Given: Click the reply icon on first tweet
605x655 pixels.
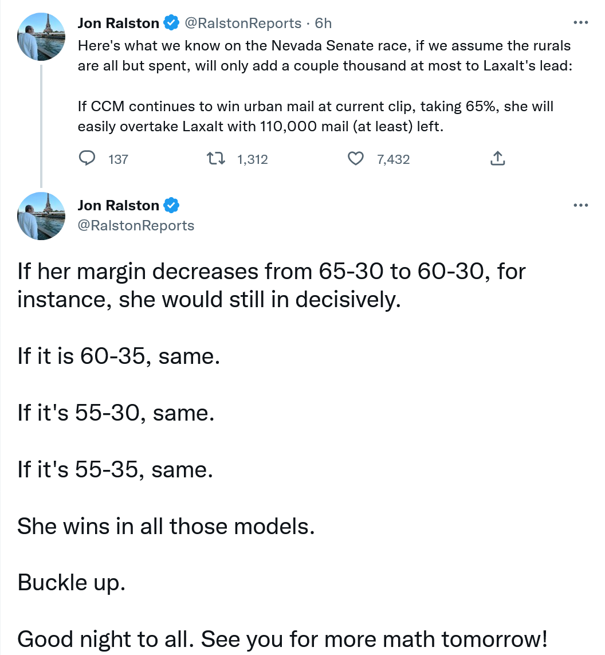Looking at the screenshot, I should tap(87, 158).
